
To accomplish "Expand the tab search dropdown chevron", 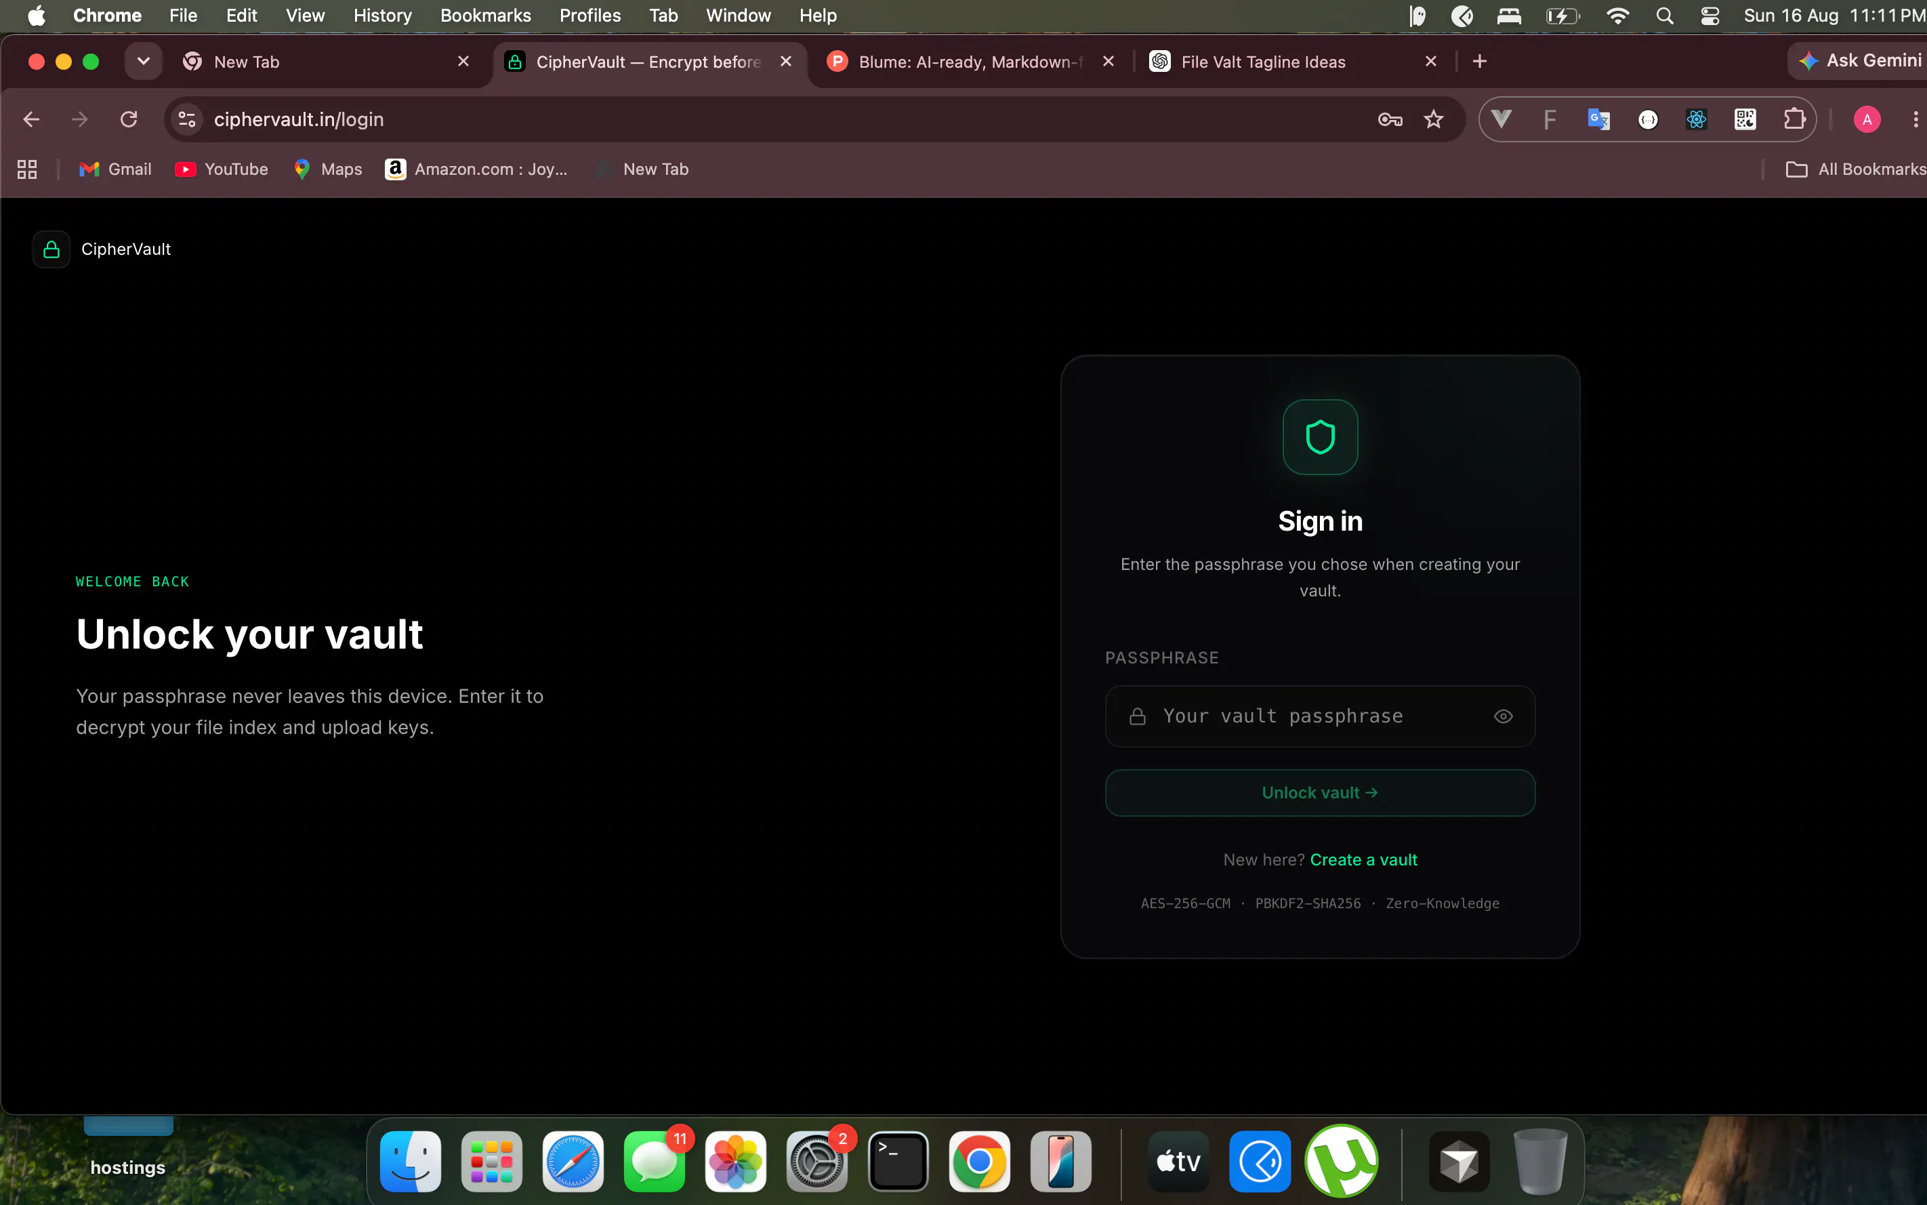I will coord(144,62).
